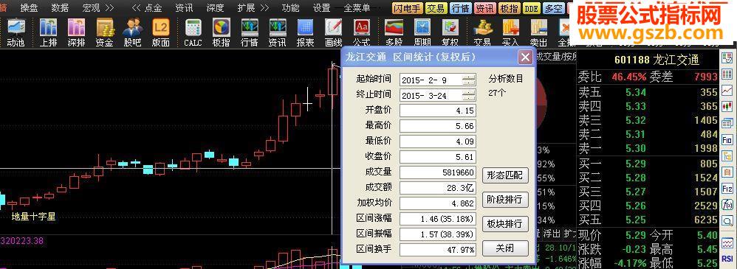The width and height of the screenshot is (737, 269).
Task: Click the 买一 price 5.29 row
Action: (x=648, y=164)
